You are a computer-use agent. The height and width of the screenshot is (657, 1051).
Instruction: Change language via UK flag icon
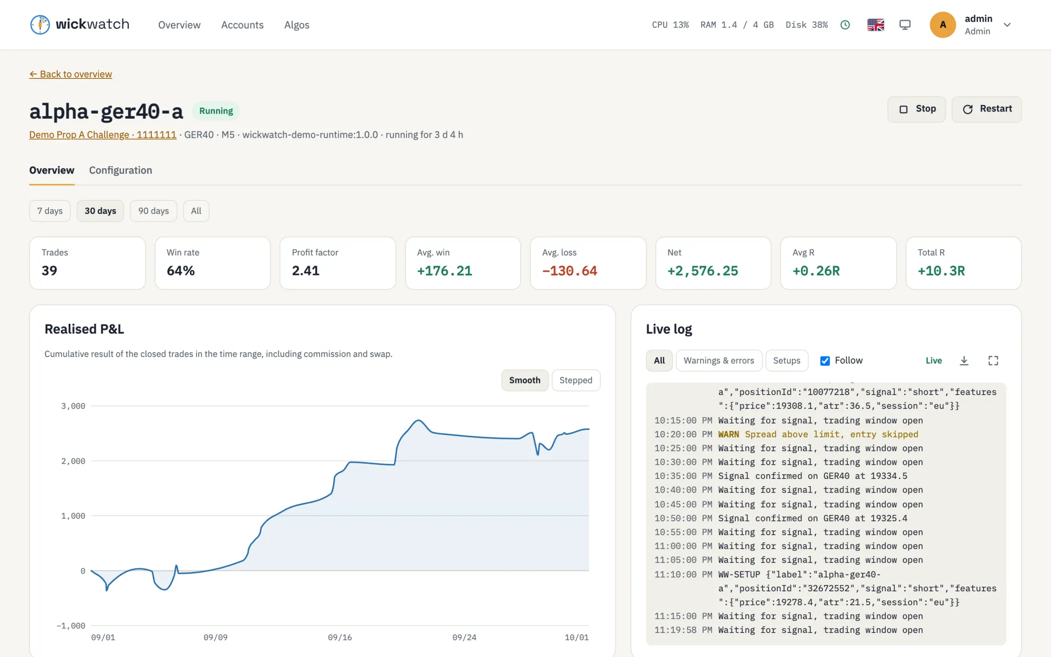coord(875,25)
